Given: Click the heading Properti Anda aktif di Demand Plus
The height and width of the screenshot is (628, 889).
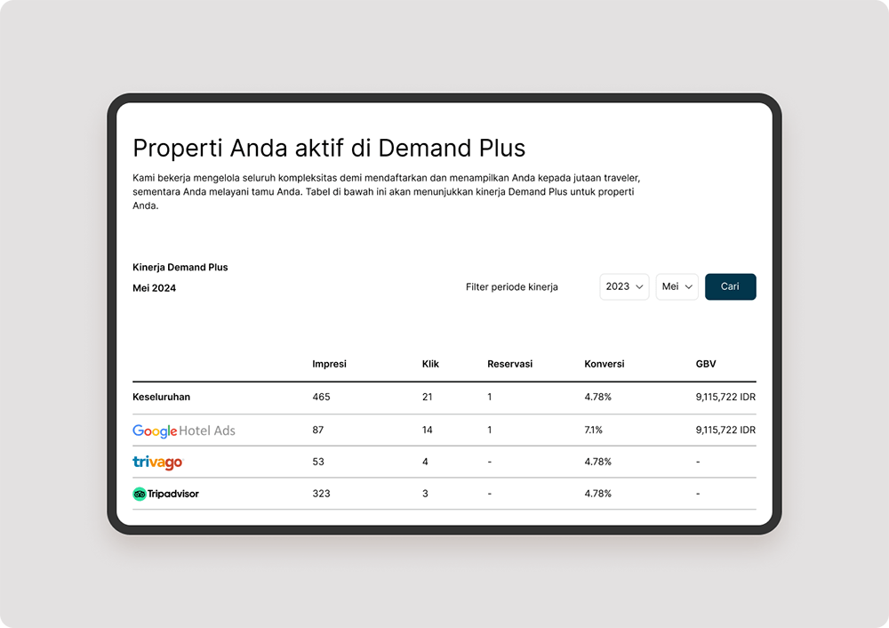Looking at the screenshot, I should 329,148.
